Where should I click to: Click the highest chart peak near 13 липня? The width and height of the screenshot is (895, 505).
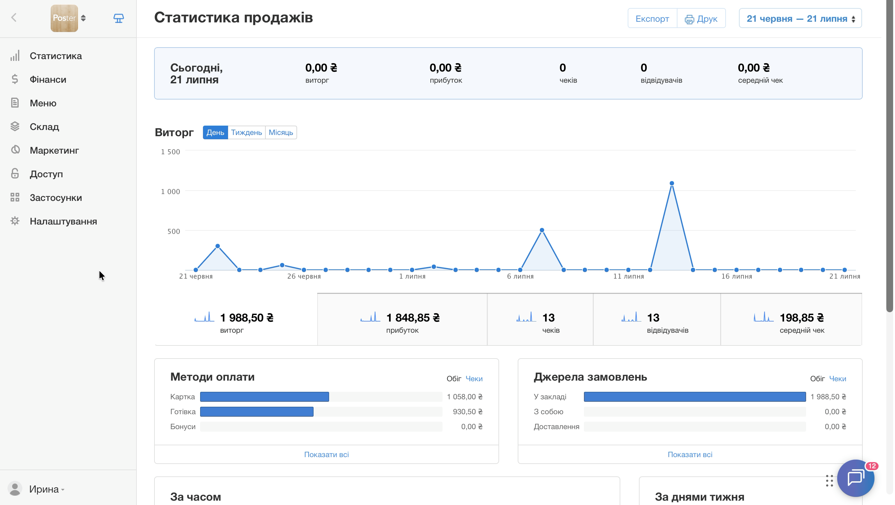click(672, 183)
